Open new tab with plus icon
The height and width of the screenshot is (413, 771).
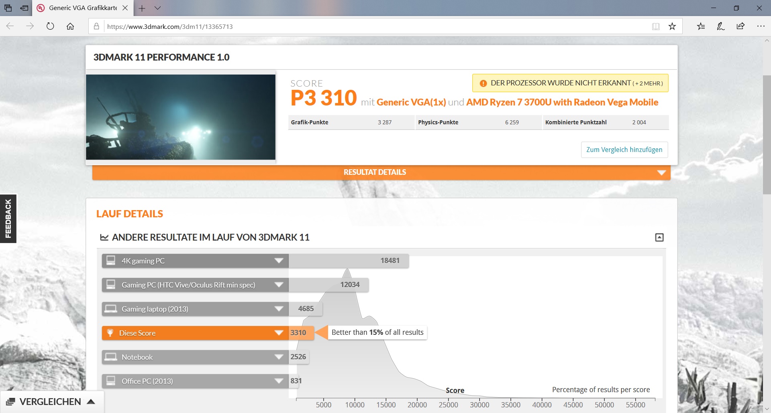(142, 8)
